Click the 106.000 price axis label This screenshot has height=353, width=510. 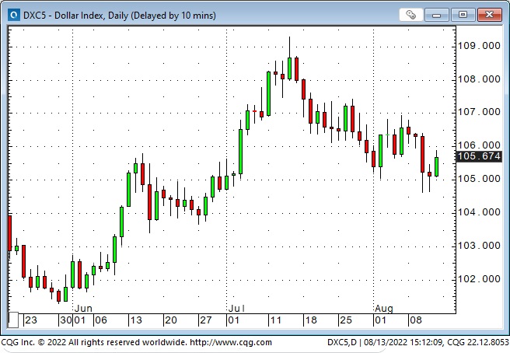point(479,145)
